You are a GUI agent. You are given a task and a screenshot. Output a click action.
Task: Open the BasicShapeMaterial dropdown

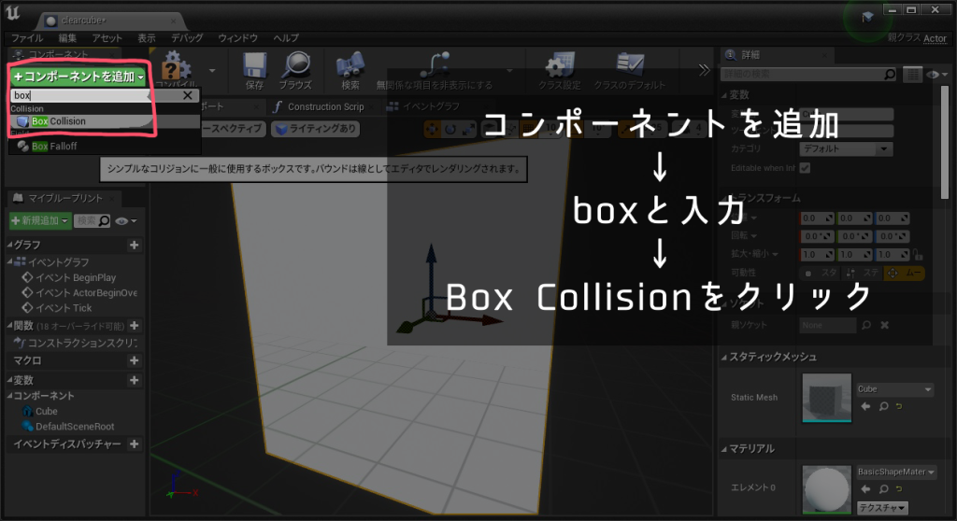coord(894,472)
